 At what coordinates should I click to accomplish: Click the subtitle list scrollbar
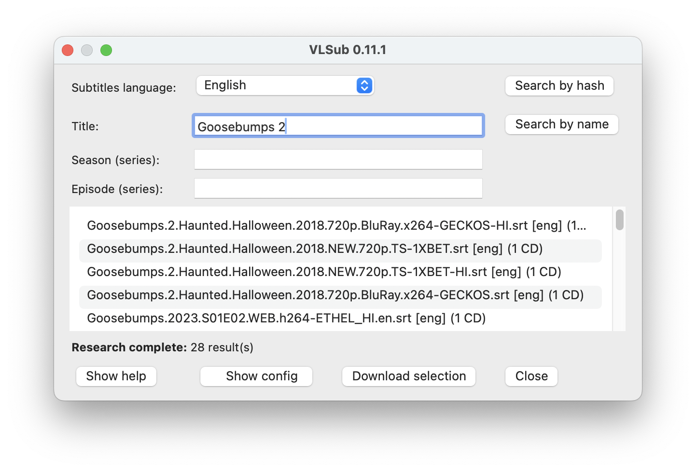click(619, 221)
